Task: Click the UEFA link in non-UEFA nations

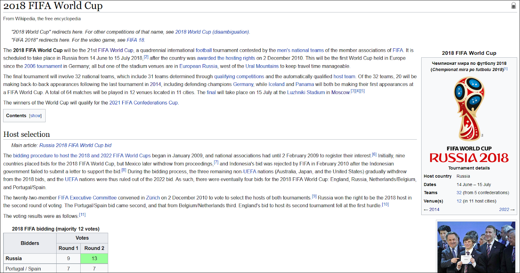Action: click(x=250, y=172)
